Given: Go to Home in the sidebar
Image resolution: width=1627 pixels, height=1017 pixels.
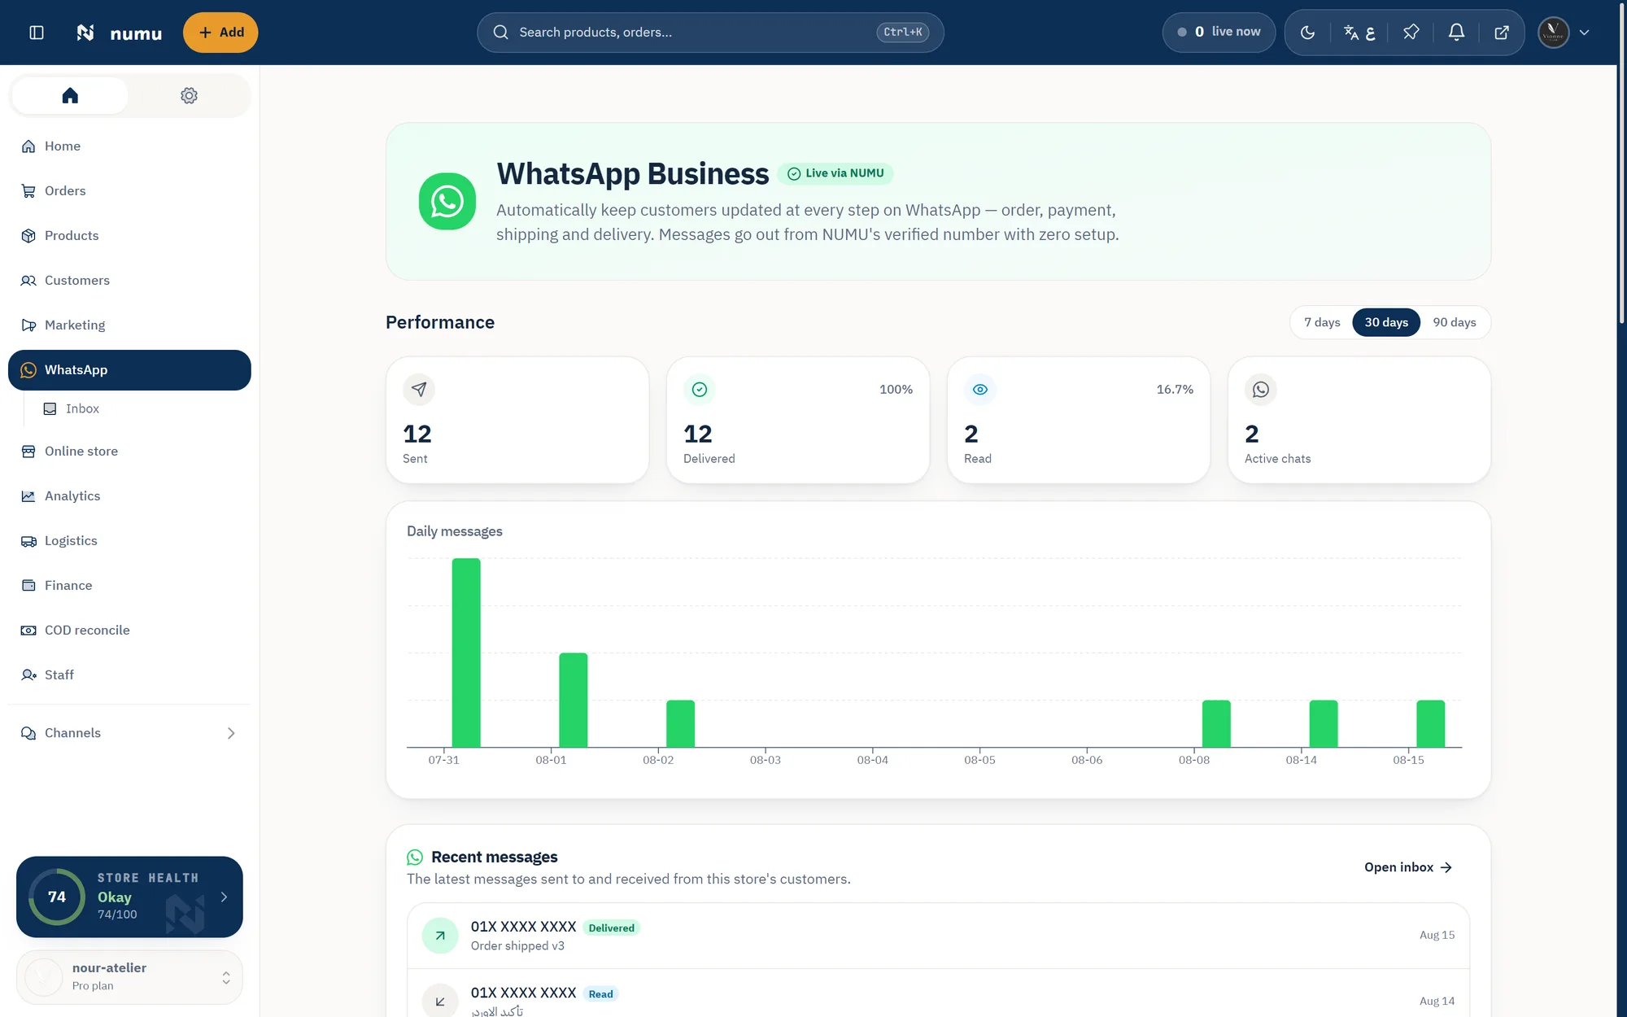Looking at the screenshot, I should coord(129,146).
